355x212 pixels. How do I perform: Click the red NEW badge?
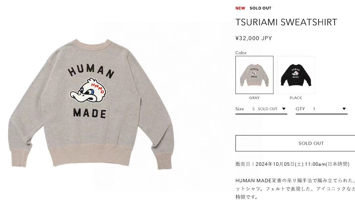(x=240, y=8)
